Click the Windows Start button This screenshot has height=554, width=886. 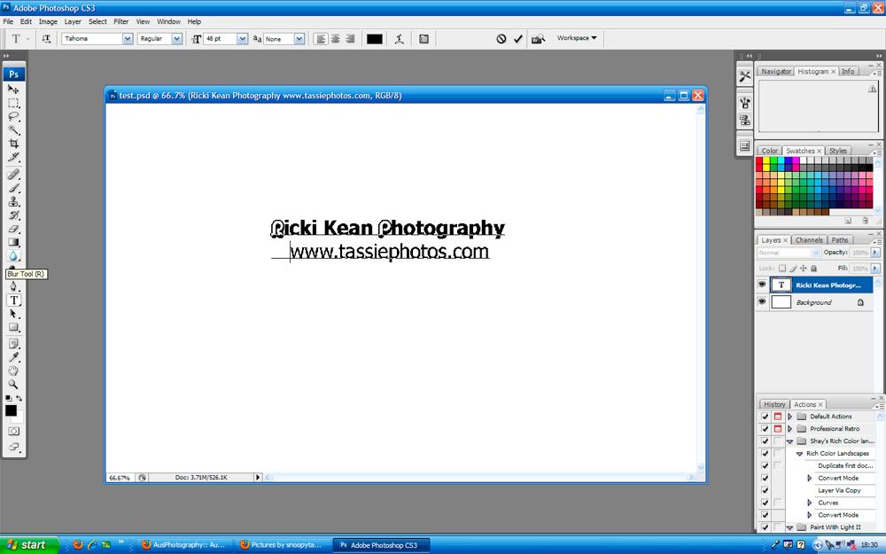coord(30,544)
